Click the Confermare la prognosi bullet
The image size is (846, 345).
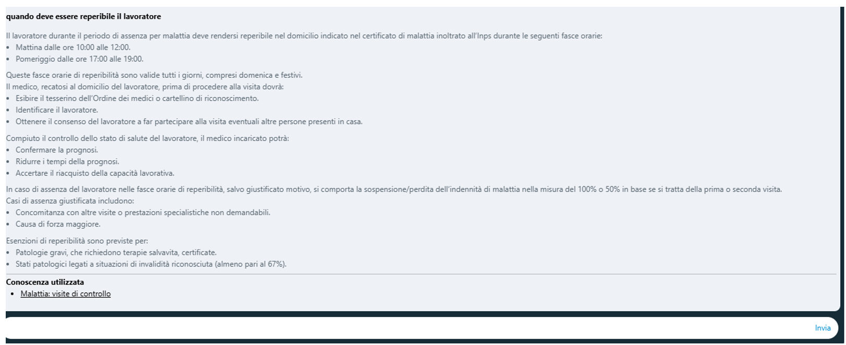pyautogui.click(x=56, y=150)
